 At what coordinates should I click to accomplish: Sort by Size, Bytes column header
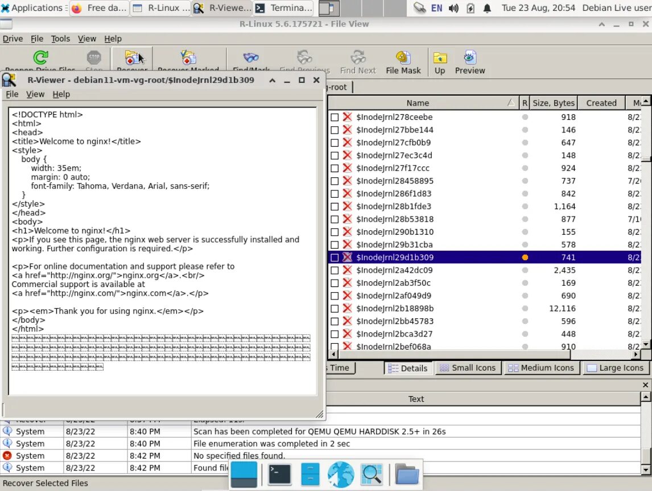(x=554, y=103)
